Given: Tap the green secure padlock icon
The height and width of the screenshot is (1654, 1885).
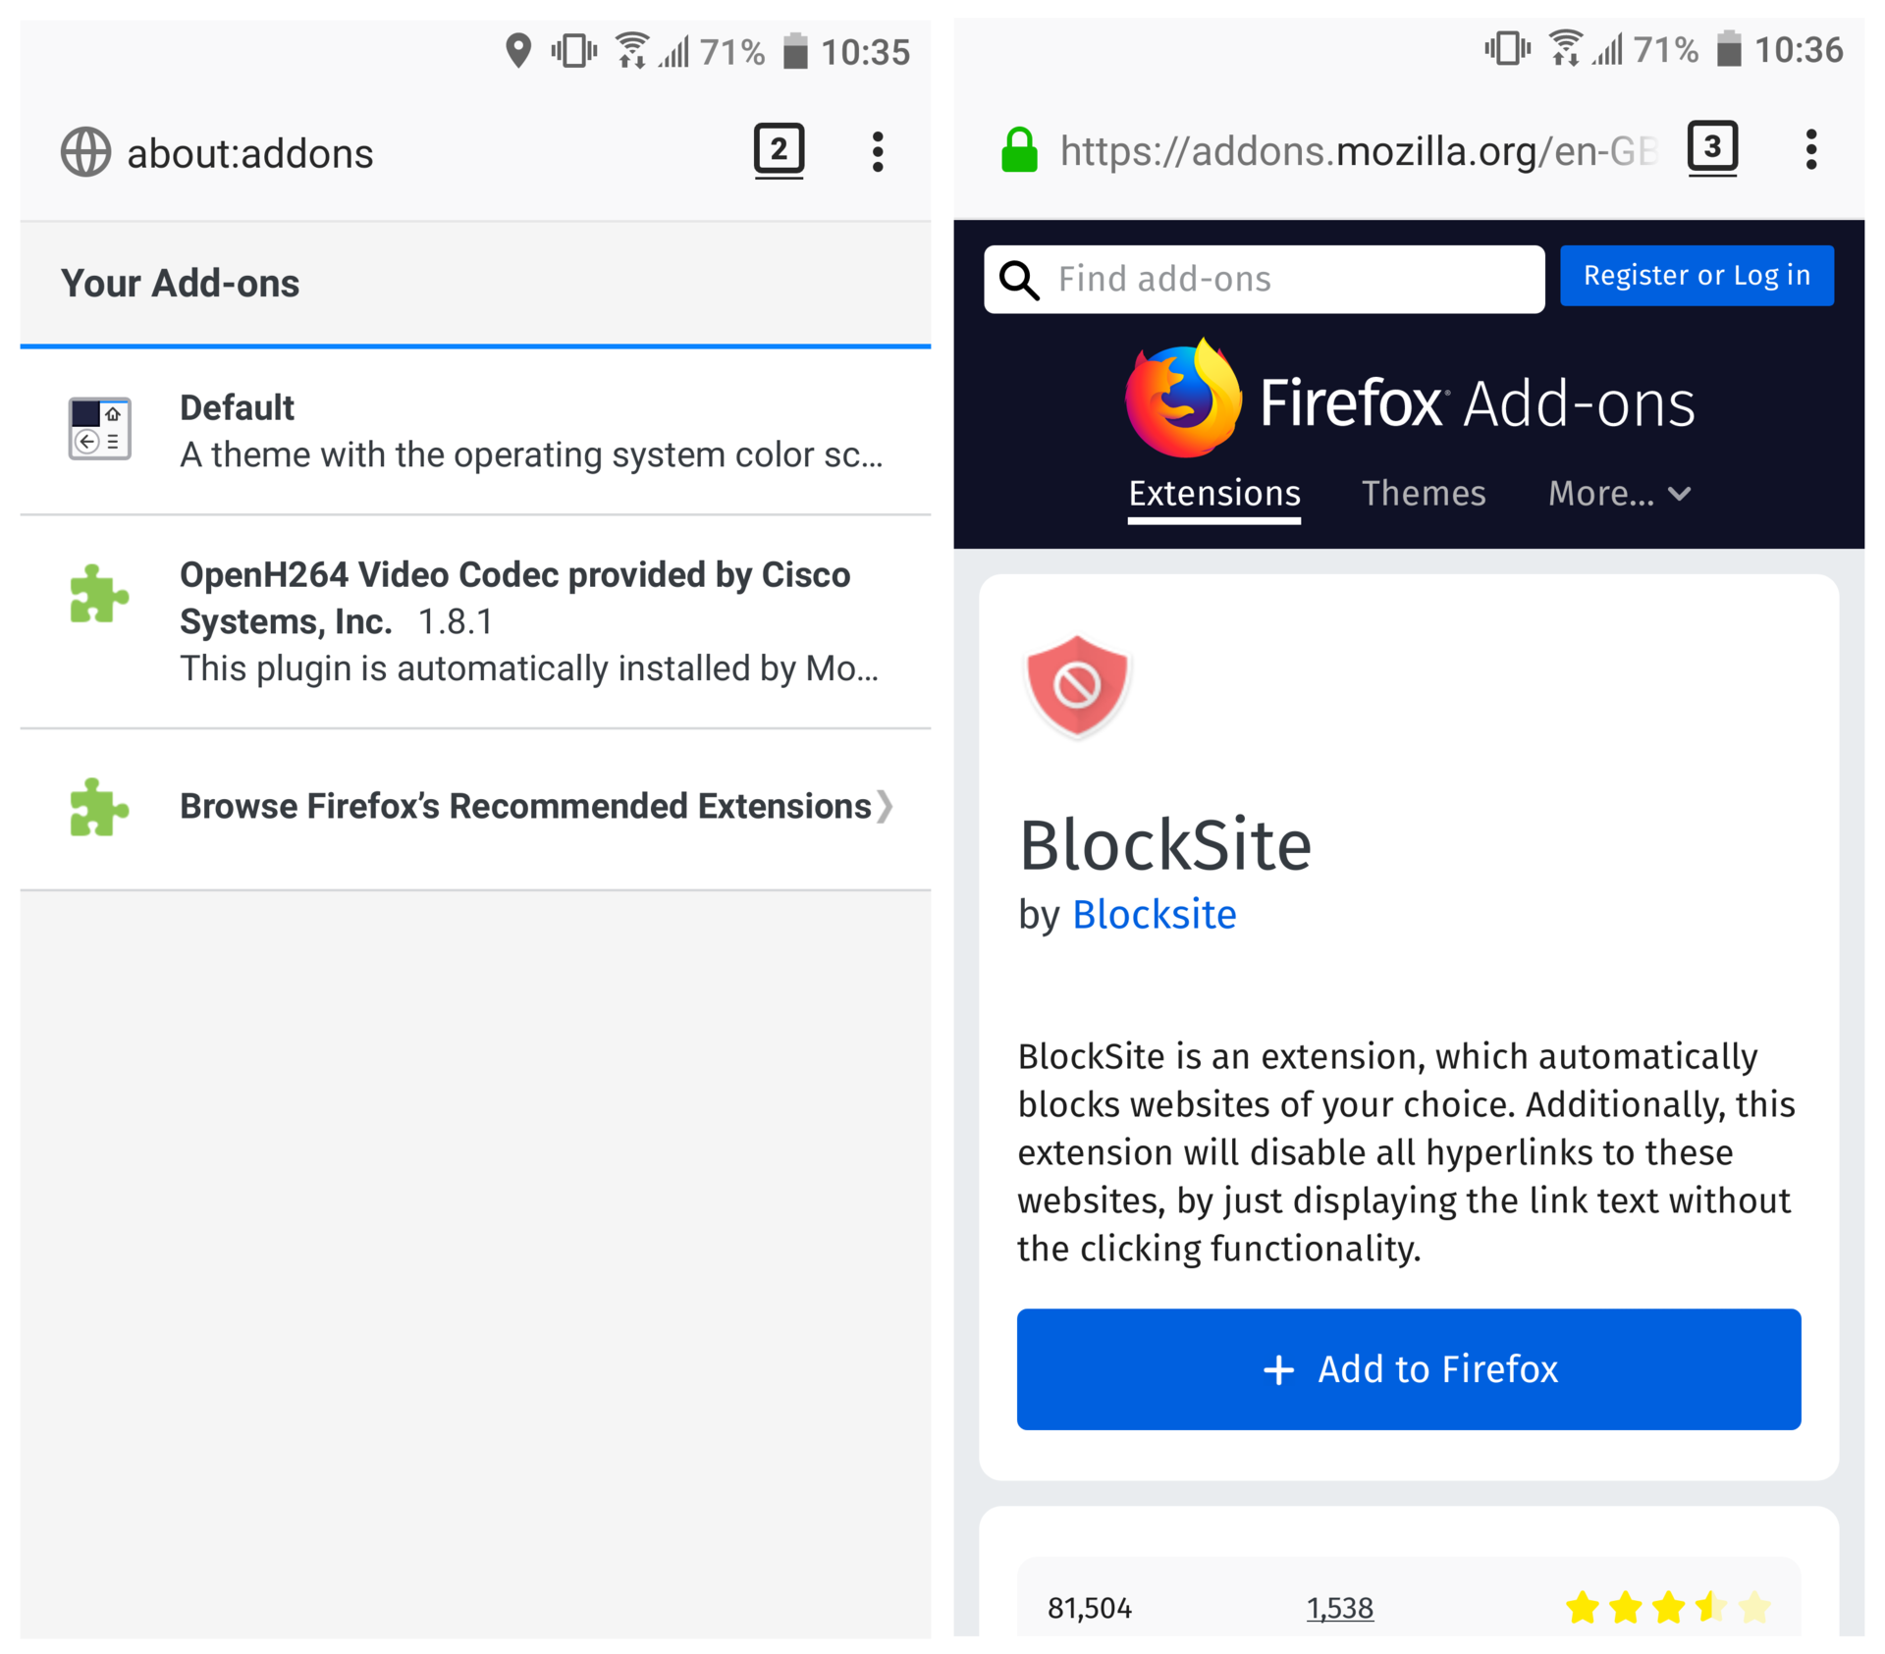Looking at the screenshot, I should pos(1019,150).
